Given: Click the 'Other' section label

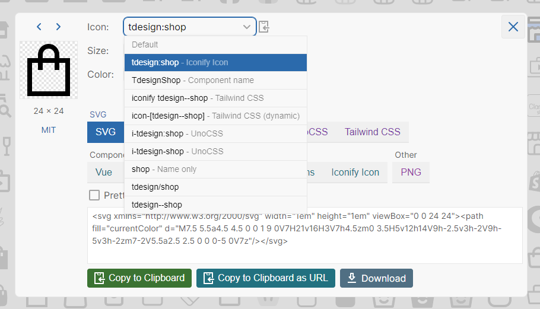Looking at the screenshot, I should click(x=406, y=155).
